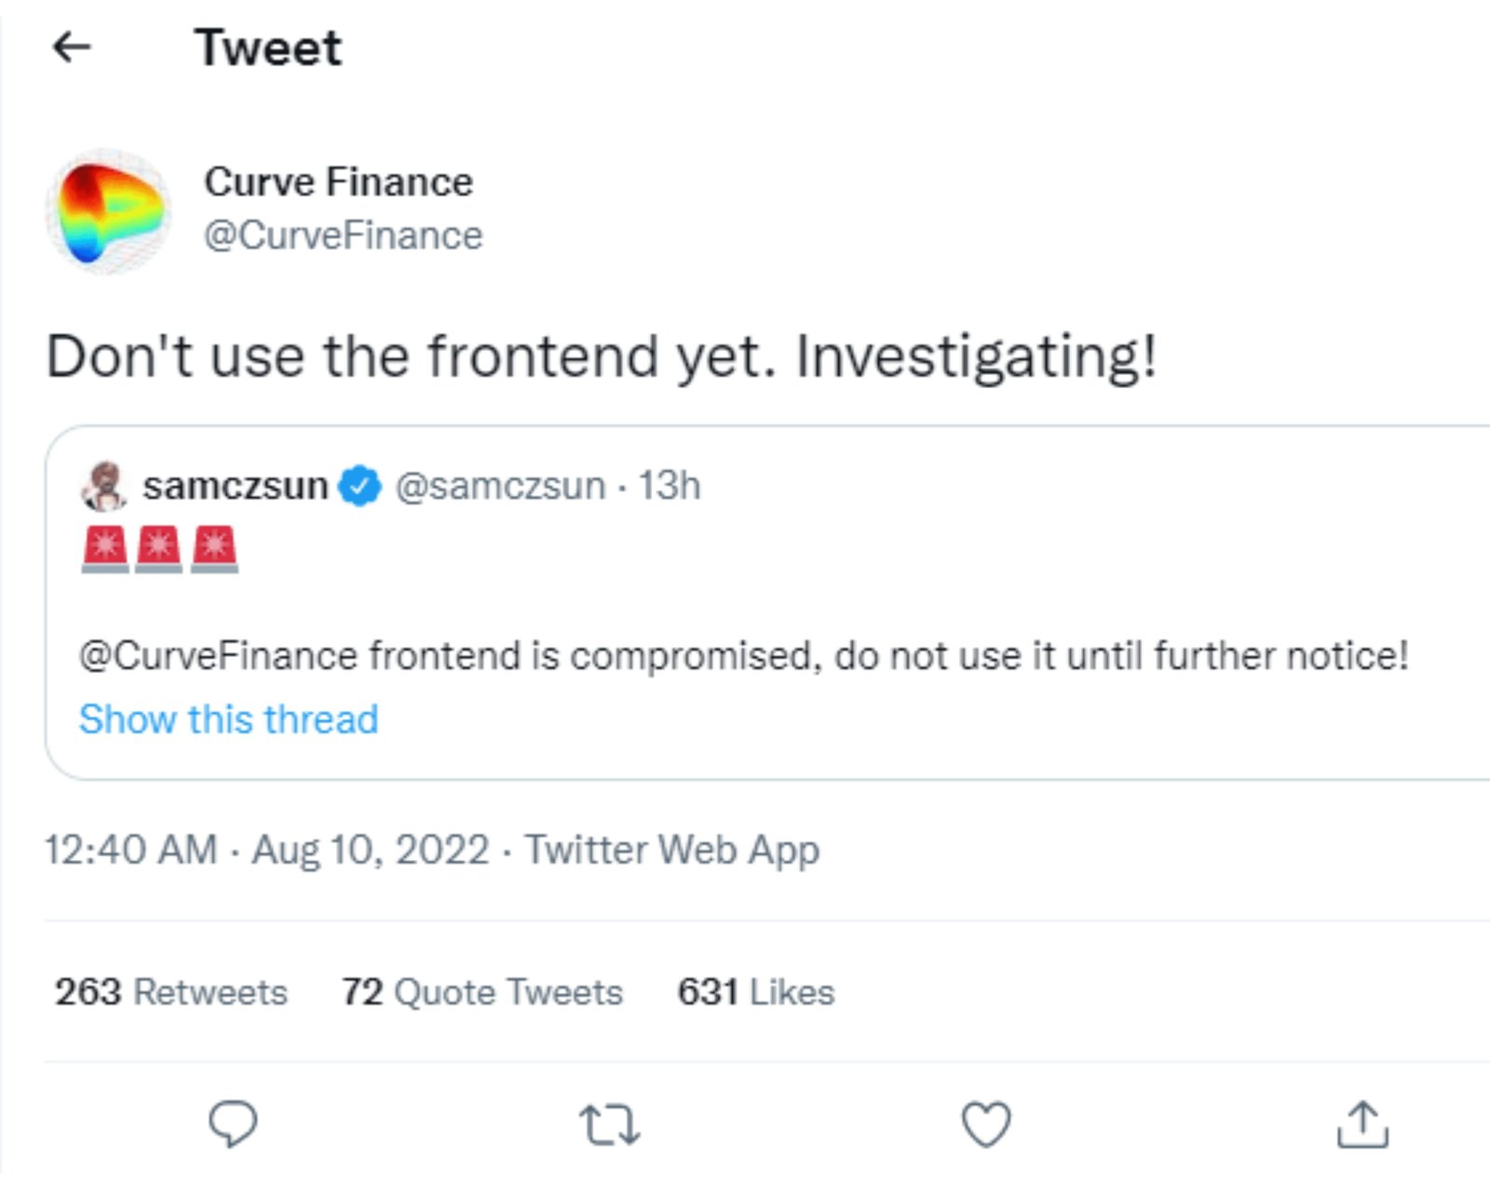This screenshot has width=1490, height=1194.
Task: Expand the quoted samczsun thread
Action: [x=229, y=718]
